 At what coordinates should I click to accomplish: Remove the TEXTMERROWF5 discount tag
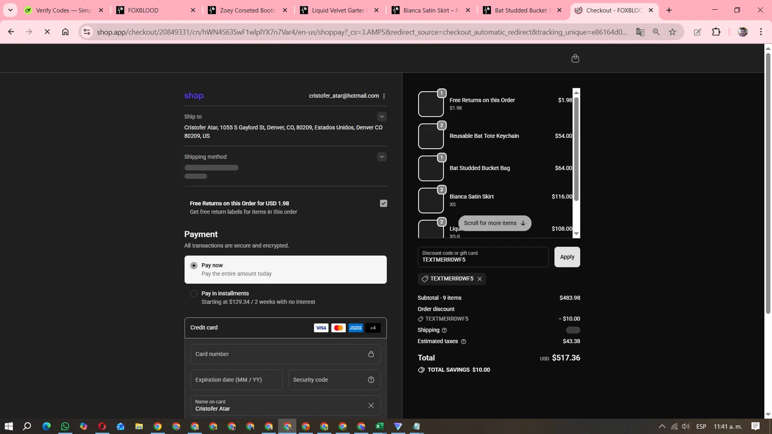coord(480,279)
